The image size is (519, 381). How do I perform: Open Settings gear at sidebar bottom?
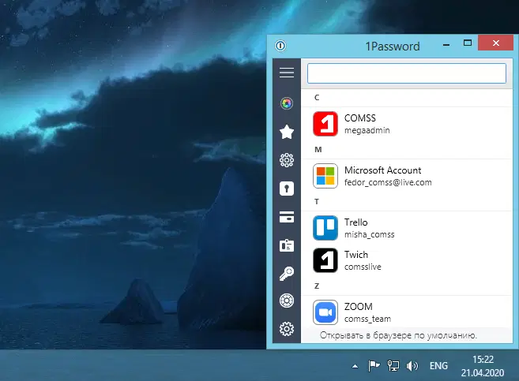click(287, 329)
